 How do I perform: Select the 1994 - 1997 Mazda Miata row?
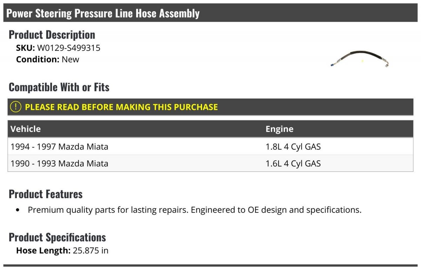tap(59, 147)
